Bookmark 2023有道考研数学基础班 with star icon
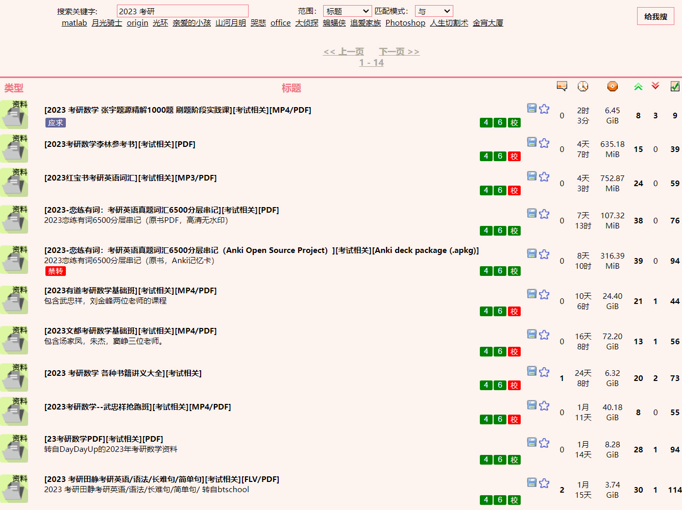The width and height of the screenshot is (682, 510). [x=544, y=294]
